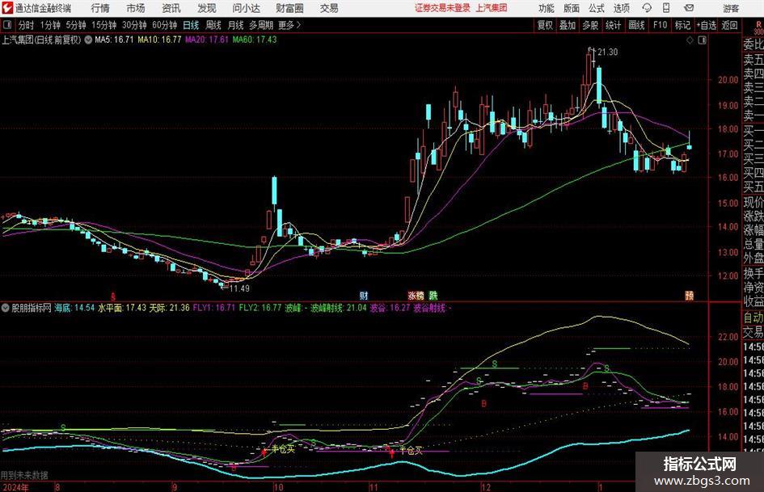Viewport: 764px width, 492px height.
Task: Open 多周期 multi-period view
Action: [261, 25]
